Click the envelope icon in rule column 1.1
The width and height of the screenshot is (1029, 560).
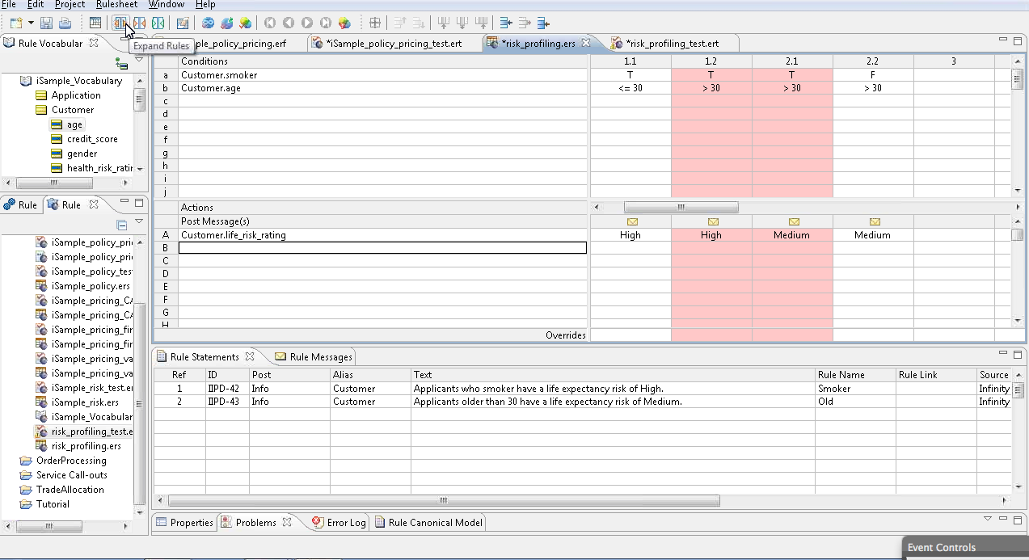[x=630, y=221]
